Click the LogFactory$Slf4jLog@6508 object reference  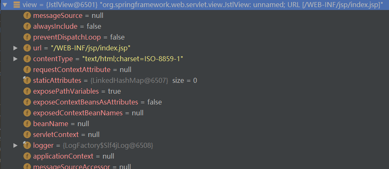pyautogui.click(x=108, y=145)
